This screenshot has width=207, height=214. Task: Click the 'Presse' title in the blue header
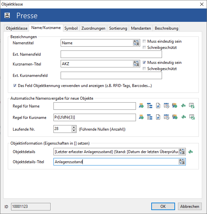(27, 16)
